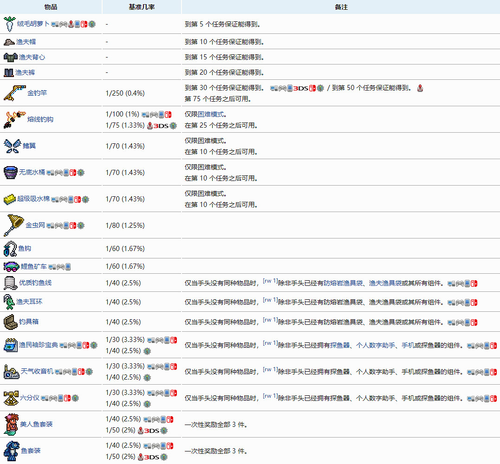This screenshot has height=464, width=500.
Task: Click the 六分仪 sextant icon
Action: coord(11,398)
